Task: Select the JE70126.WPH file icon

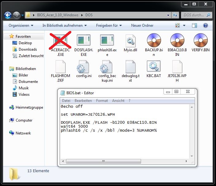Action: click(177, 67)
